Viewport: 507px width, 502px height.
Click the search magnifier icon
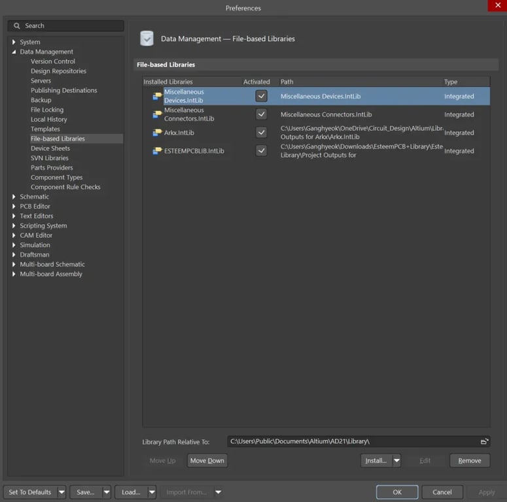[17, 26]
